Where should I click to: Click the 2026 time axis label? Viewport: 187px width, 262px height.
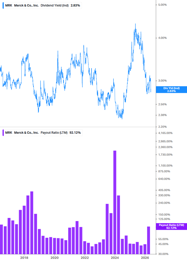(145, 258)
